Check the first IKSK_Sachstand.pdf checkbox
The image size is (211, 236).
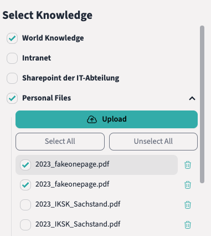point(25,205)
